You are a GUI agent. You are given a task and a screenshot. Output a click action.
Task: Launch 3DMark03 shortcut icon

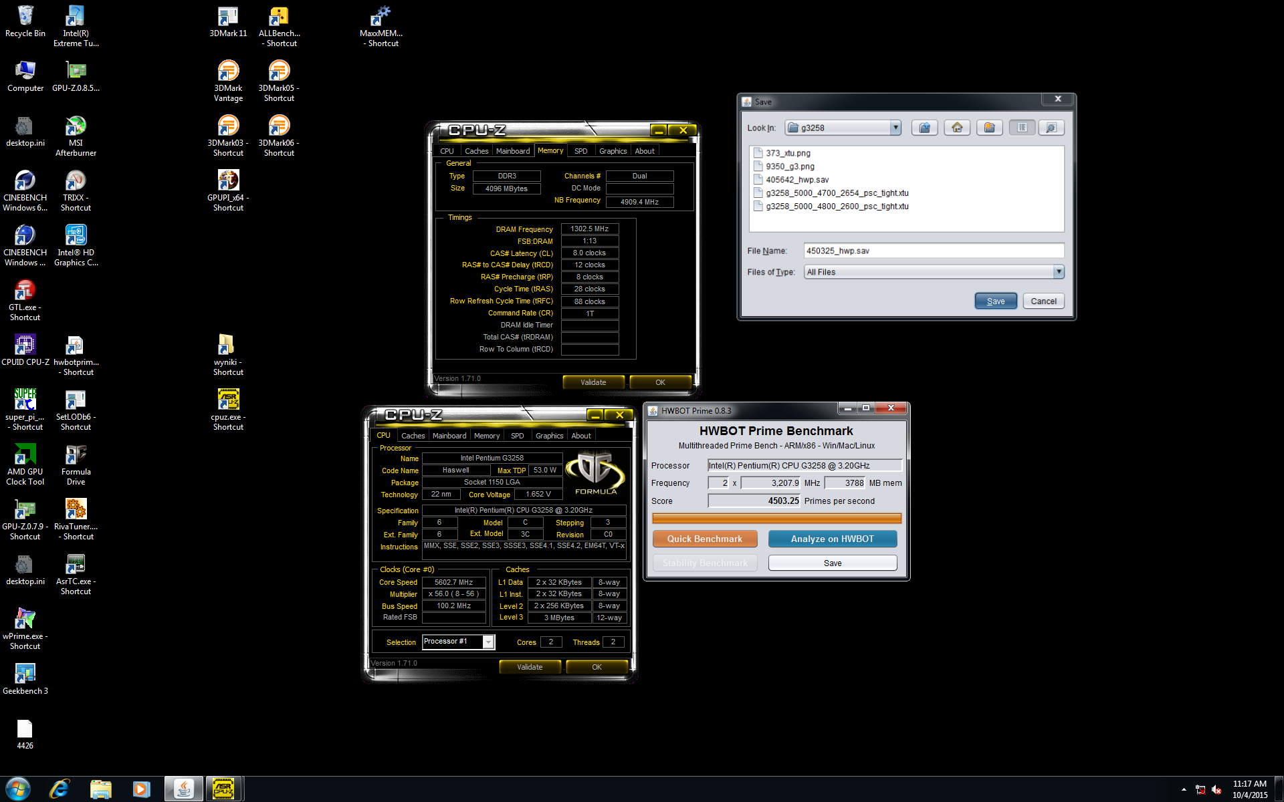228,136
